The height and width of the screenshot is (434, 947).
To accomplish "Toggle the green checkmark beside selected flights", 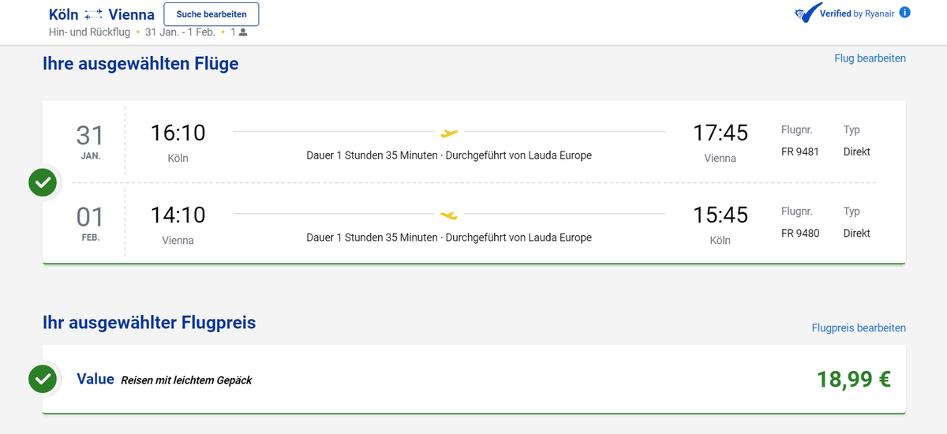I will [x=43, y=183].
